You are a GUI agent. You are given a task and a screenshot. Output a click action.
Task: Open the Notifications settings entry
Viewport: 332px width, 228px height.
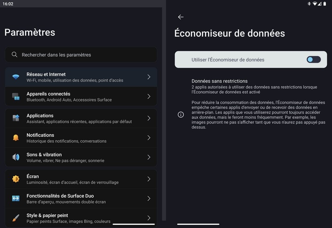(80, 138)
